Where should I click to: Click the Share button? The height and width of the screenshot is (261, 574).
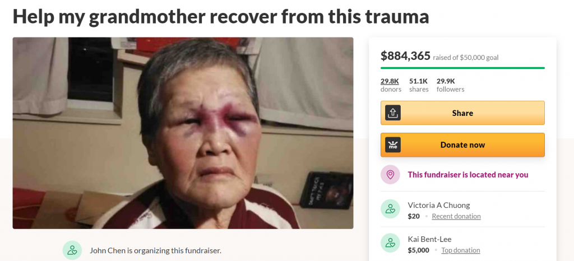coord(462,113)
